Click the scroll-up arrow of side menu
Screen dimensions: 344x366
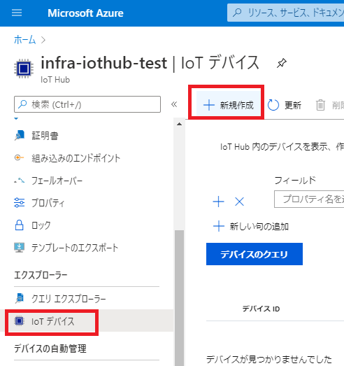(x=179, y=124)
